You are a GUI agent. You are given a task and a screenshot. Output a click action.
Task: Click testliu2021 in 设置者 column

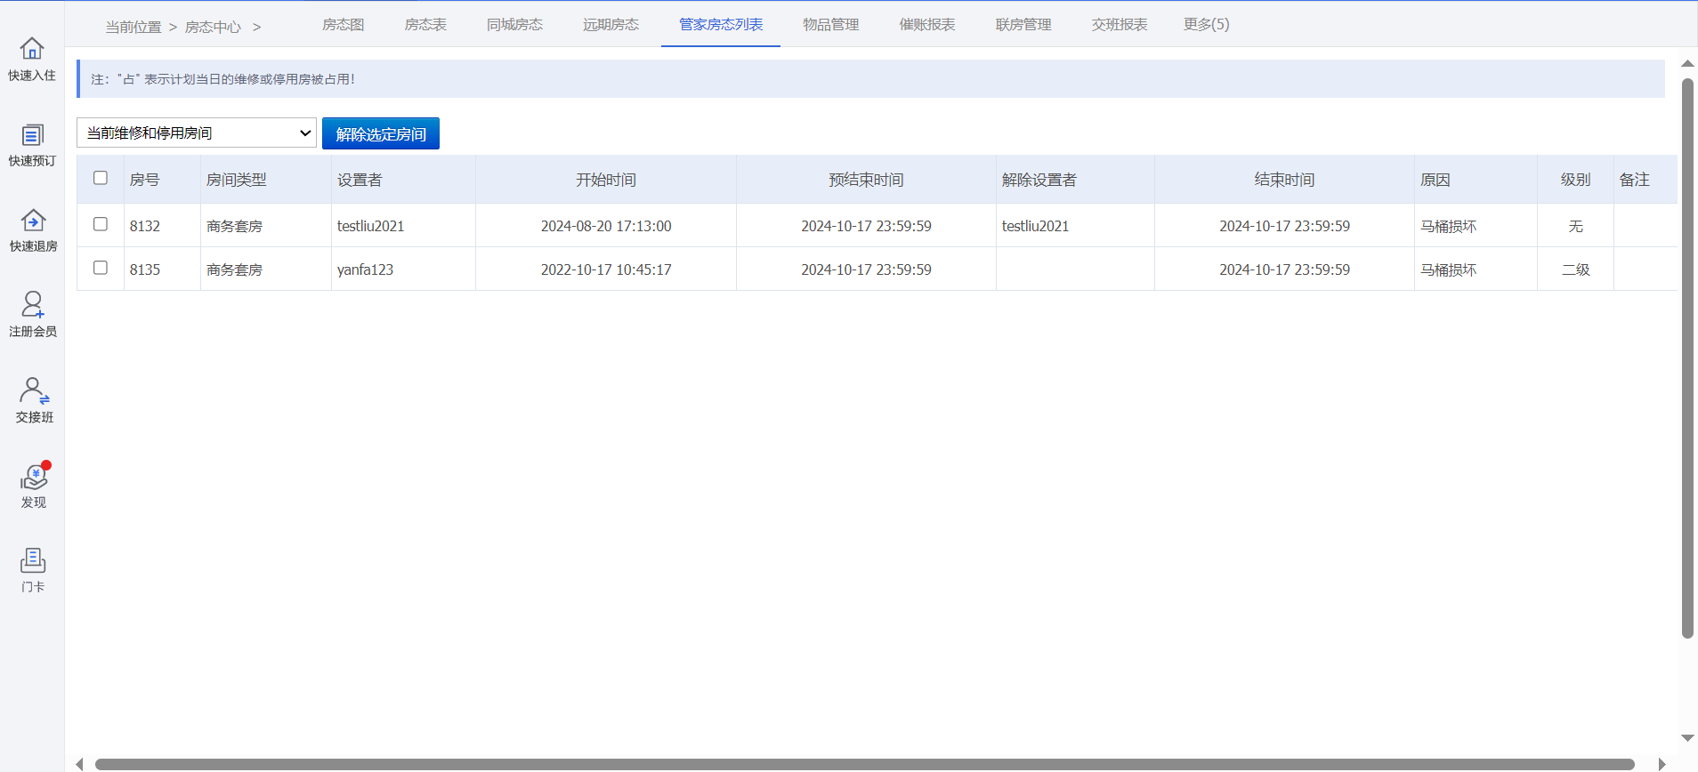coord(370,226)
